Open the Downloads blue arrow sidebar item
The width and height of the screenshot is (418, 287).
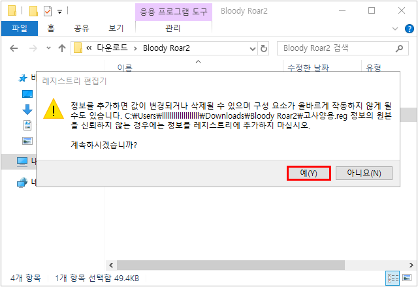[x=27, y=110]
